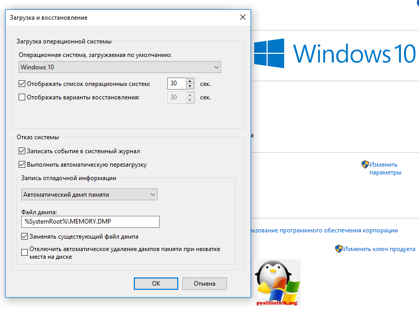The height and width of the screenshot is (309, 419).
Task: Click the shield icon beside Изменить параметры
Action: 365,164
